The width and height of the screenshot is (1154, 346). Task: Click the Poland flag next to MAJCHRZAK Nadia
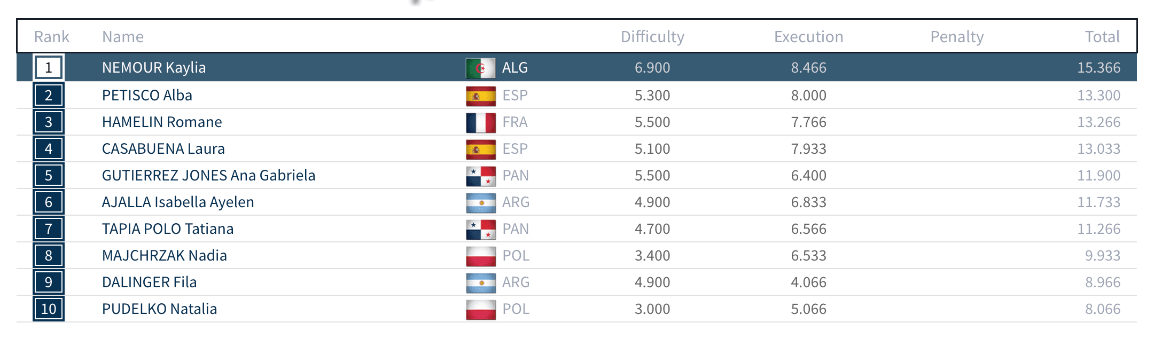(x=481, y=256)
